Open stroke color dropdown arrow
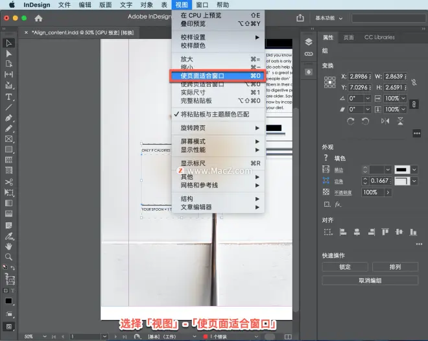 tap(414, 170)
